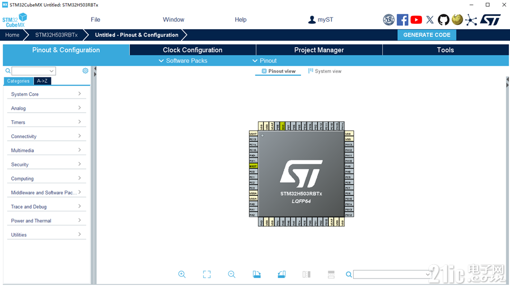The width and height of the screenshot is (510, 287).
Task: Open the ST YouTube channel icon
Action: 416,20
